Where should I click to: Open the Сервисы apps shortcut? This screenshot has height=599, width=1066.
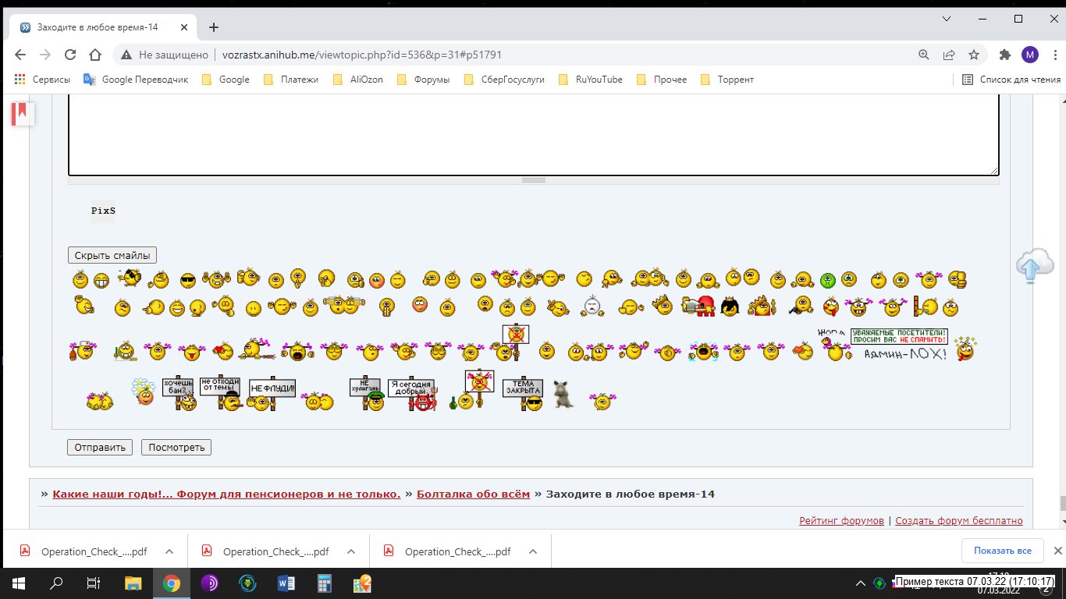tap(42, 80)
